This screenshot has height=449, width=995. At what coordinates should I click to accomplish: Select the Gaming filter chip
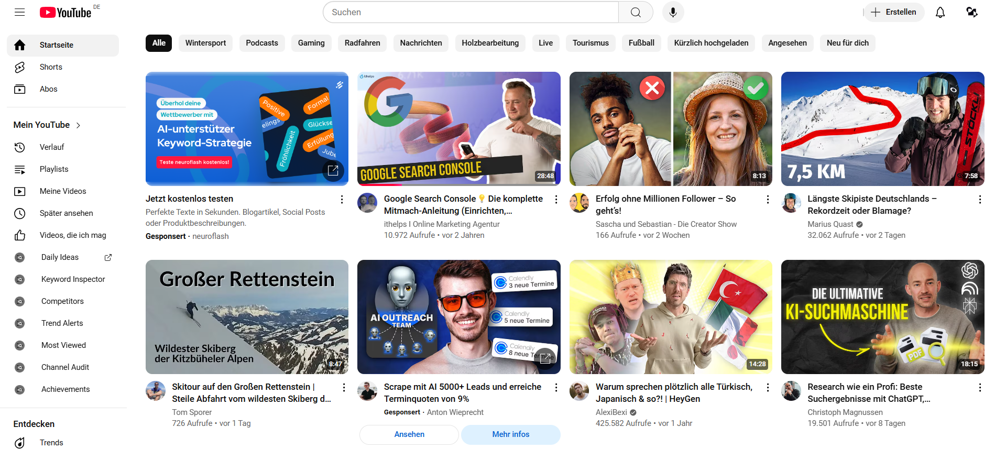point(311,43)
